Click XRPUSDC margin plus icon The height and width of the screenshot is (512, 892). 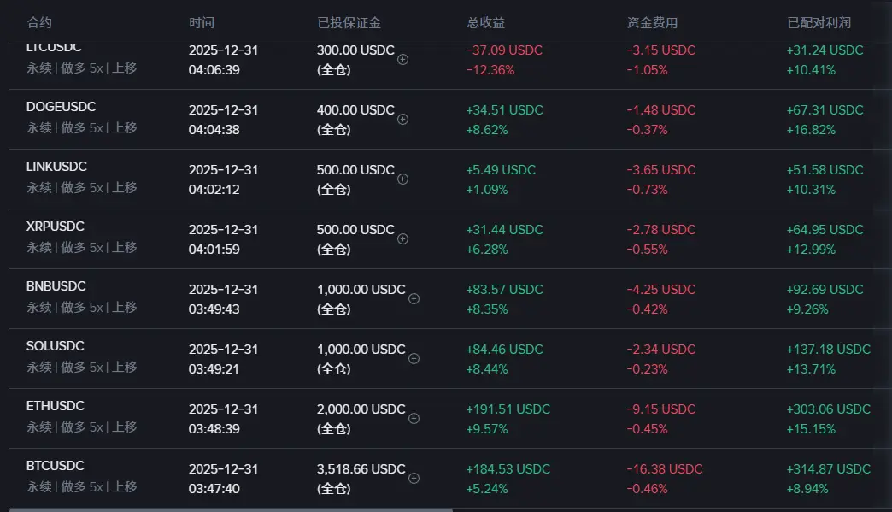(403, 239)
